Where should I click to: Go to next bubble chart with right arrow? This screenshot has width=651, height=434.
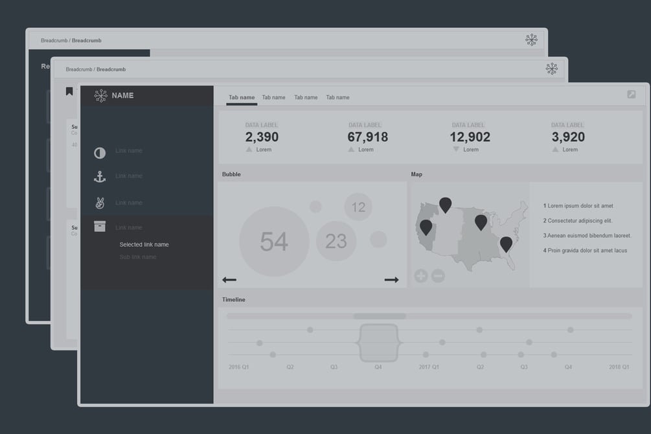[391, 280]
